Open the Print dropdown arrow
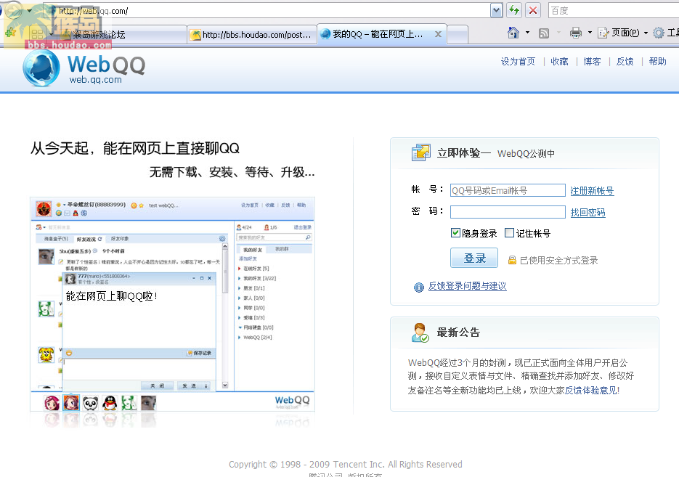 point(590,33)
